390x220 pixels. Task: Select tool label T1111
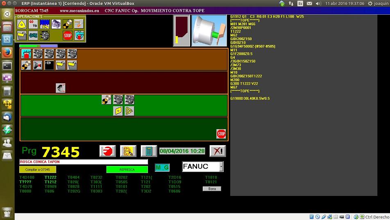[x=96, y=186]
